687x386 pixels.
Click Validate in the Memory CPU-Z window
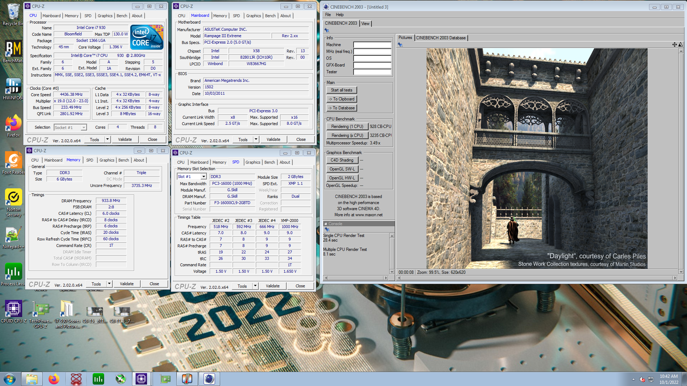tap(127, 284)
